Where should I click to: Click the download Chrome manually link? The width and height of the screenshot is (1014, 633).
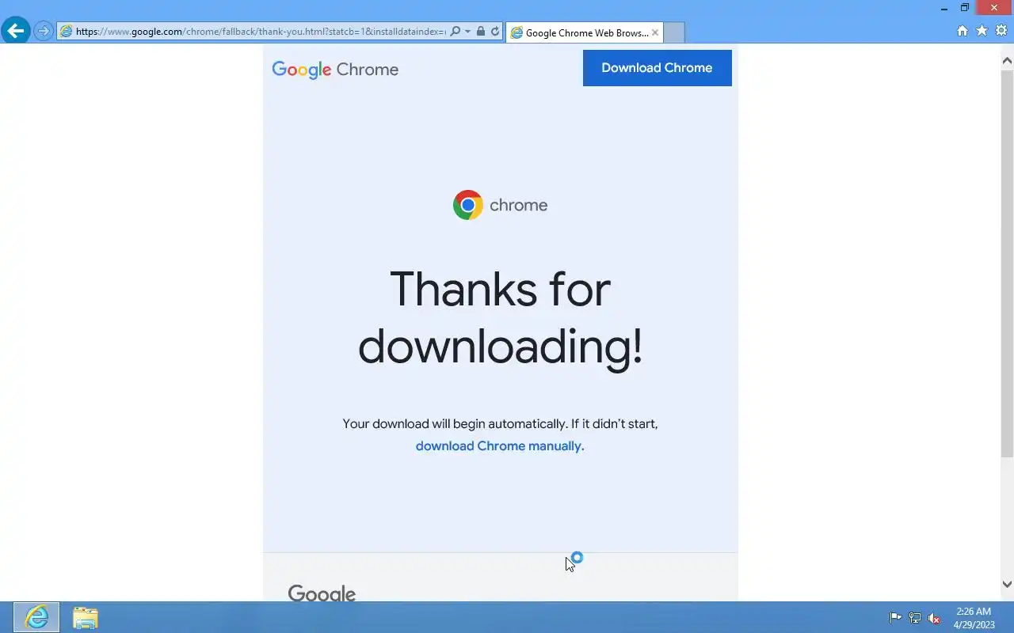click(x=500, y=446)
